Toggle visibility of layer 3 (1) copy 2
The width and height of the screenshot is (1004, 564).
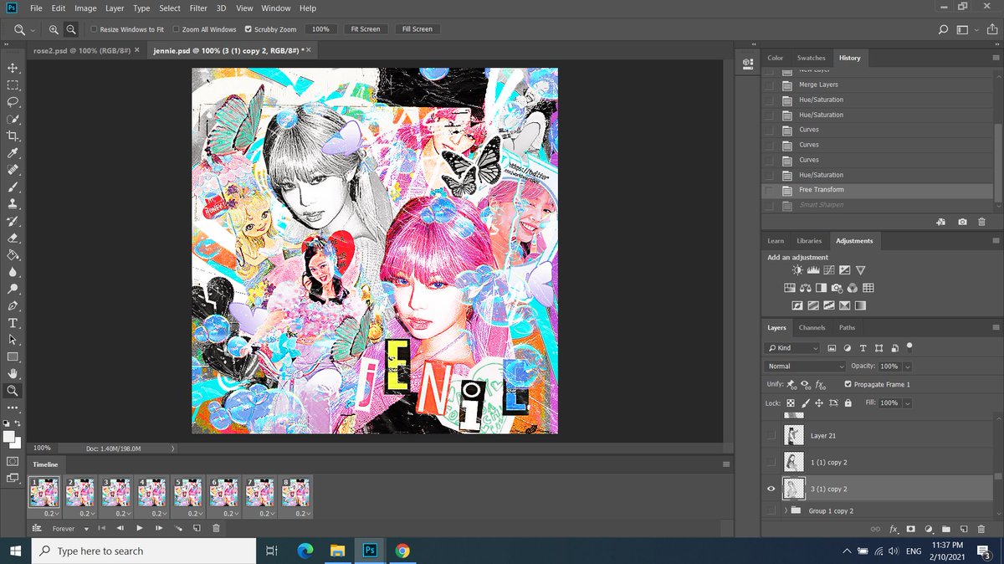pos(771,488)
